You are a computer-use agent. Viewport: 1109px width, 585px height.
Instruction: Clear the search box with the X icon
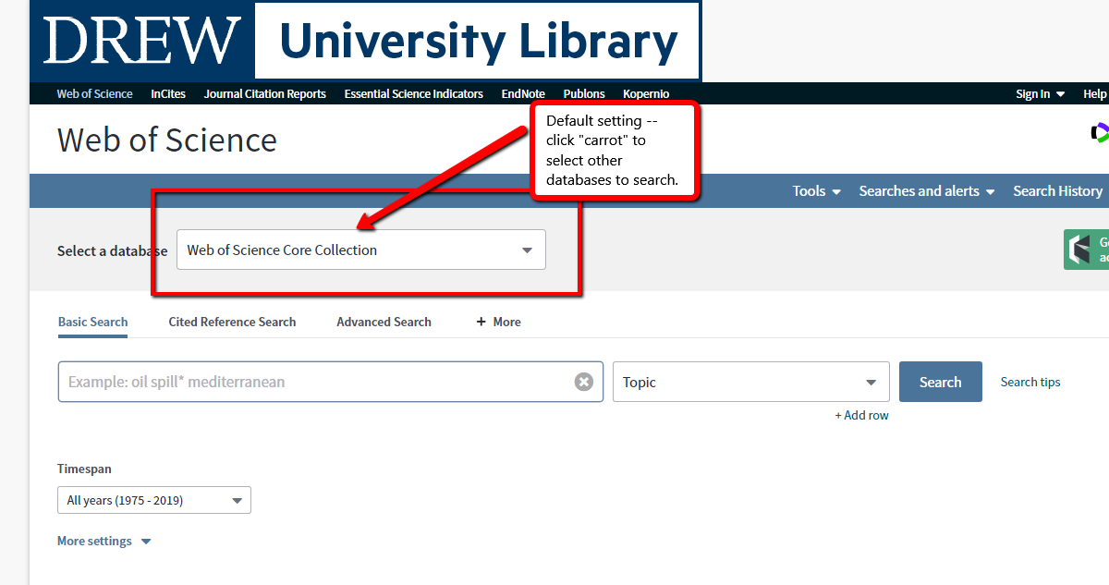click(584, 382)
